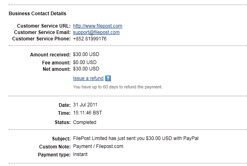Click the Payment / Filepost.com custom note
The height and width of the screenshot is (166, 247).
click(x=98, y=146)
